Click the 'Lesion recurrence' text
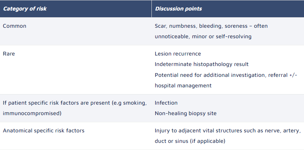 (x=178, y=54)
